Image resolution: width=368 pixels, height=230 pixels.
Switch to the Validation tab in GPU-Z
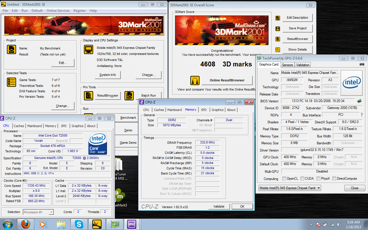coord(303,65)
